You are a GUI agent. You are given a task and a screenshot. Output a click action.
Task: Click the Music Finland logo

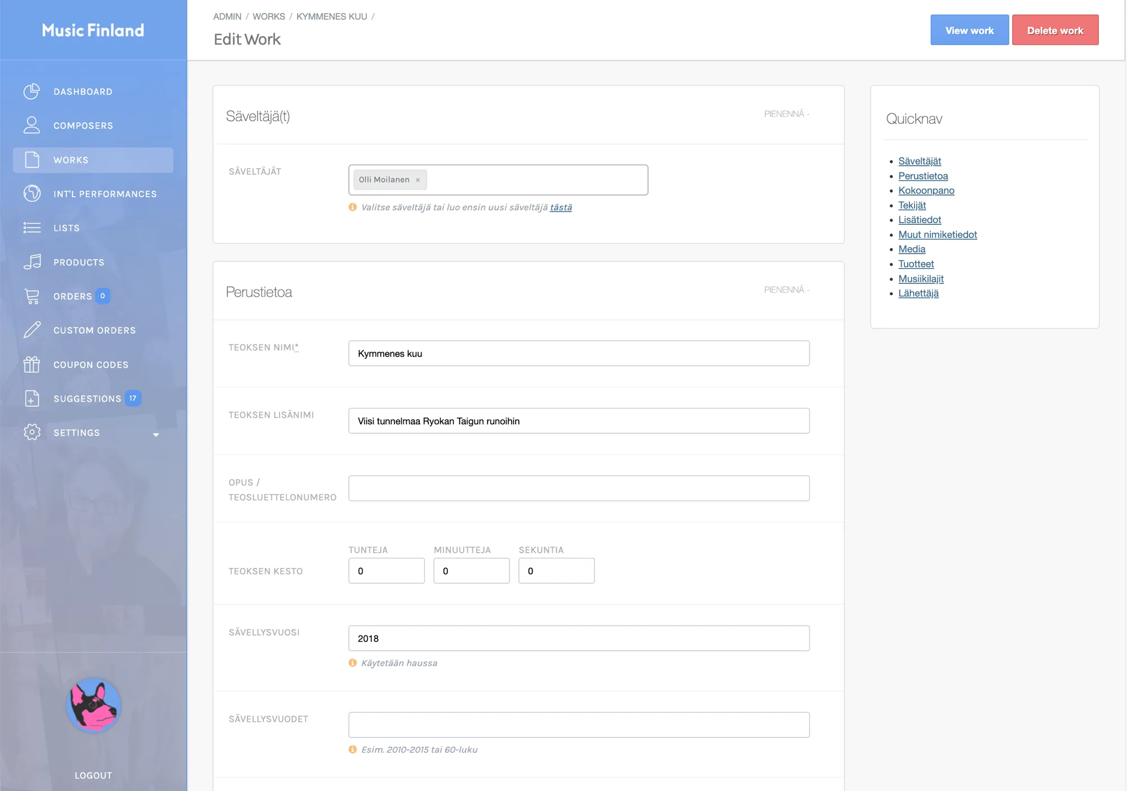point(93,30)
